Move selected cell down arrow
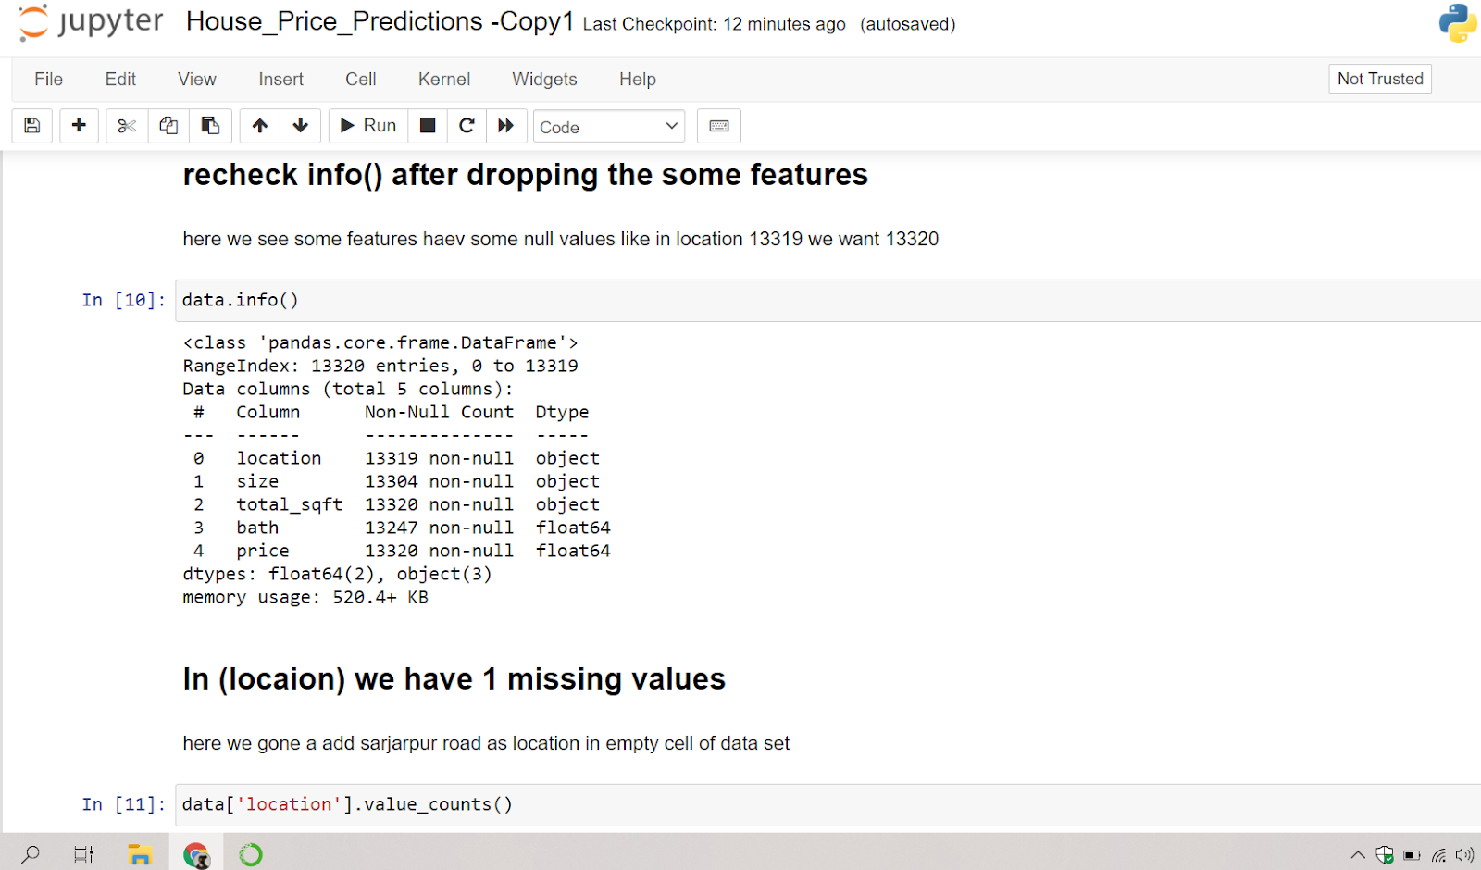The height and width of the screenshot is (870, 1481). [x=301, y=126]
